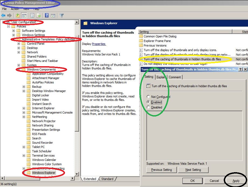Click the OK button
Viewport: 248px width, 187px height.
pyautogui.click(x=192, y=181)
